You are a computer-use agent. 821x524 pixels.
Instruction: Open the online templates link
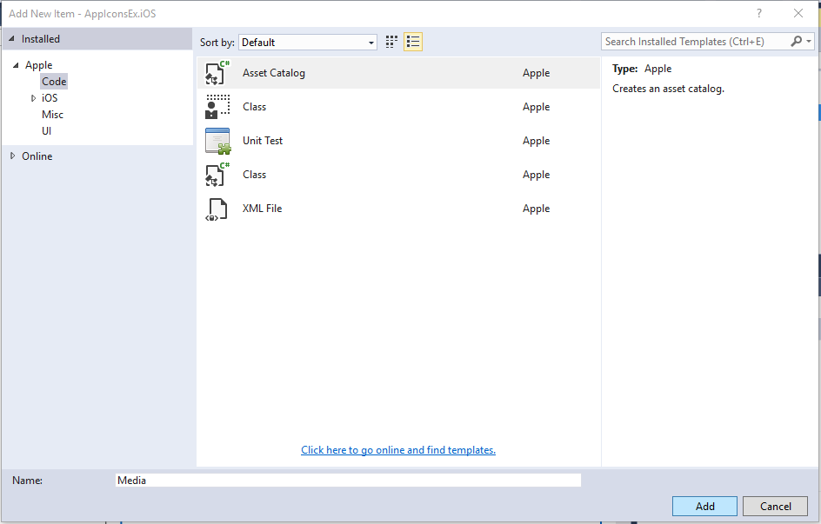coord(398,450)
